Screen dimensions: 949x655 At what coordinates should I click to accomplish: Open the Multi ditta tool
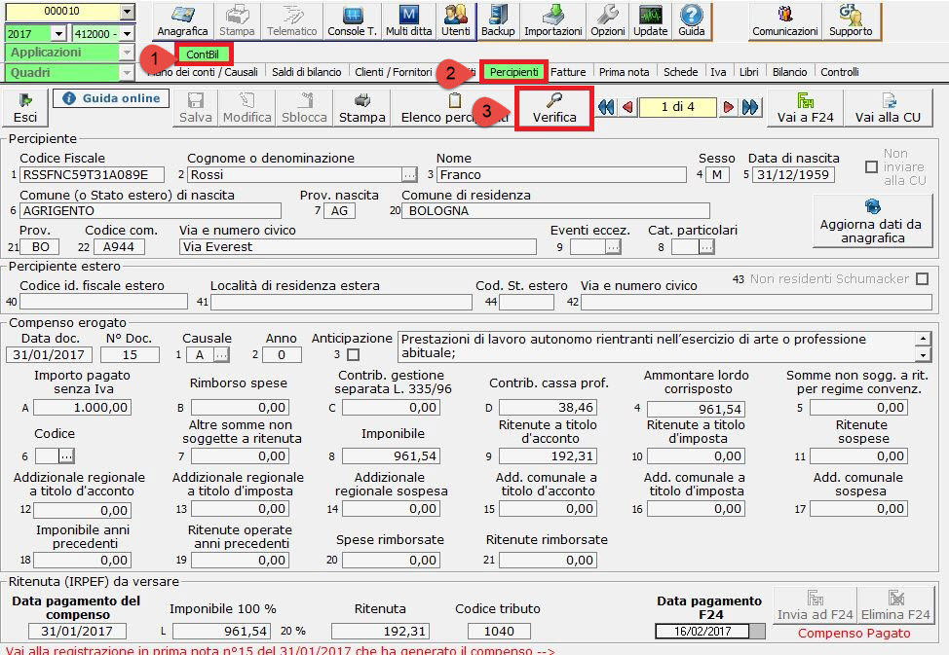click(409, 21)
